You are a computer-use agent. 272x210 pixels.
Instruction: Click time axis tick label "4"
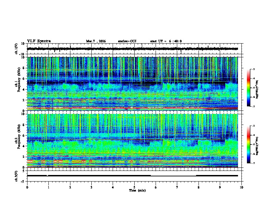click(113, 187)
